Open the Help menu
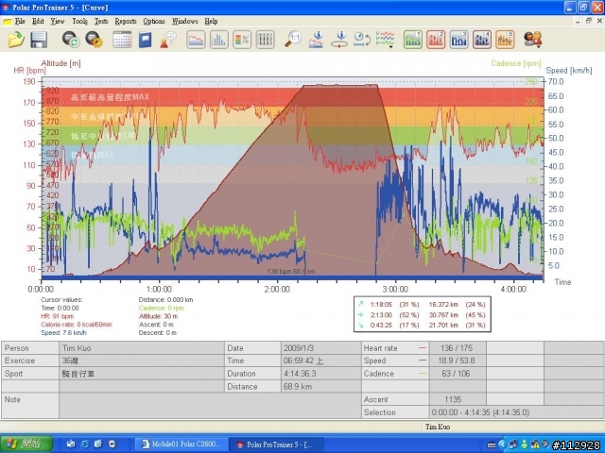The height and width of the screenshot is (453, 605). [x=211, y=21]
